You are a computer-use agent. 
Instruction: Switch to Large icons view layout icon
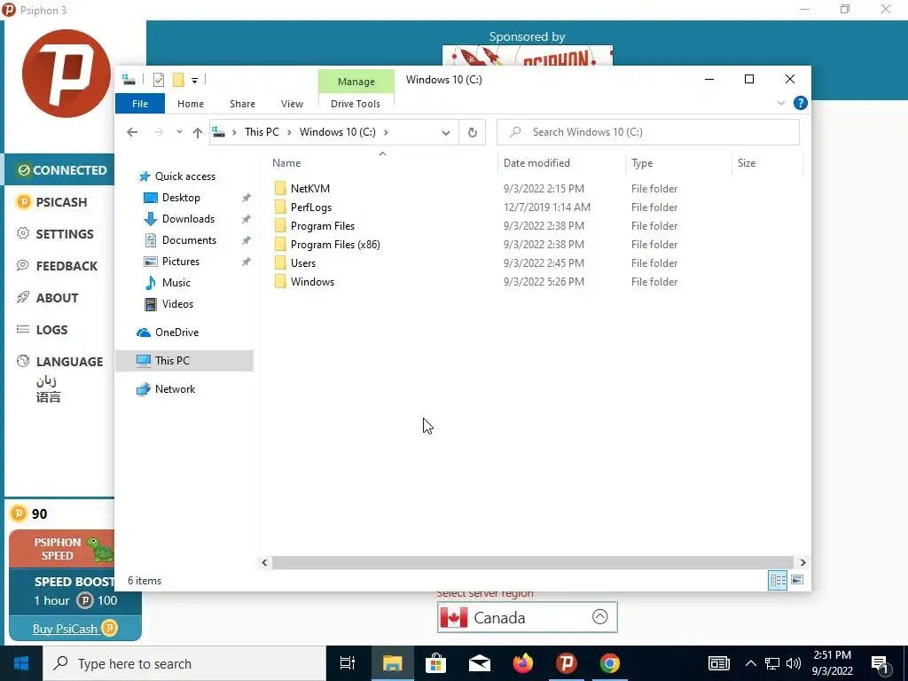(797, 580)
